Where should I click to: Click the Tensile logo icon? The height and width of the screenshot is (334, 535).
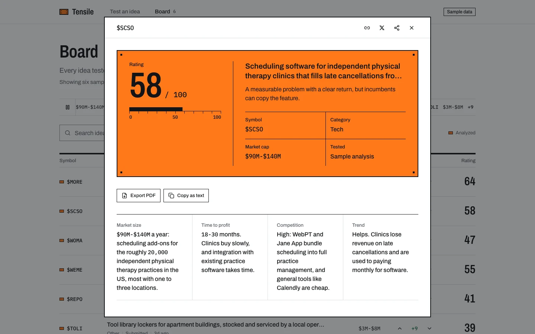point(64,12)
